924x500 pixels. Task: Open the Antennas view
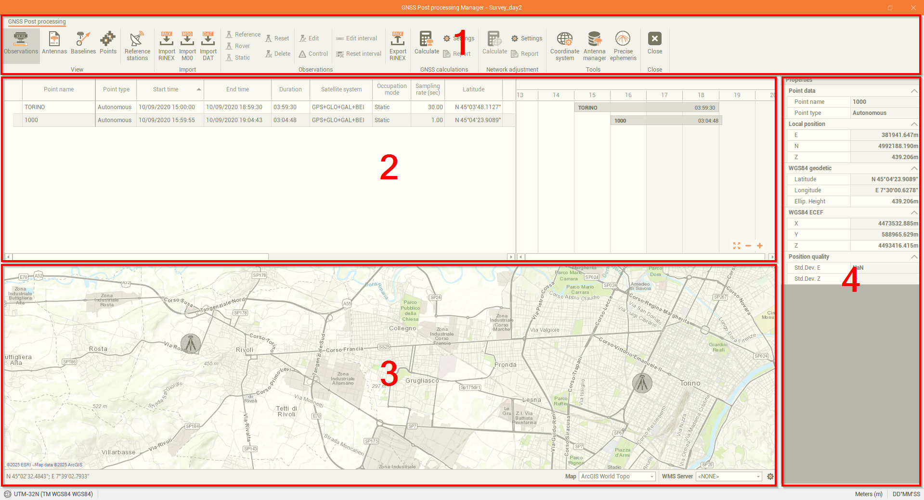pos(54,43)
